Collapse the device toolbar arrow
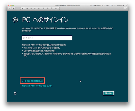This screenshot has height=111, width=135. (x=59, y=9)
